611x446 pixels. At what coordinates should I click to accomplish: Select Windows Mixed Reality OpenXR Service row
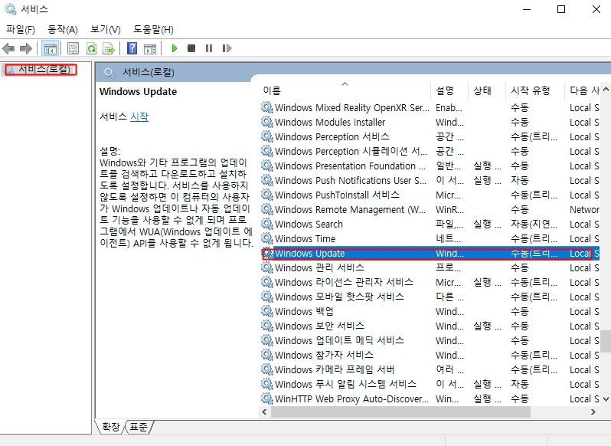[x=429, y=107]
